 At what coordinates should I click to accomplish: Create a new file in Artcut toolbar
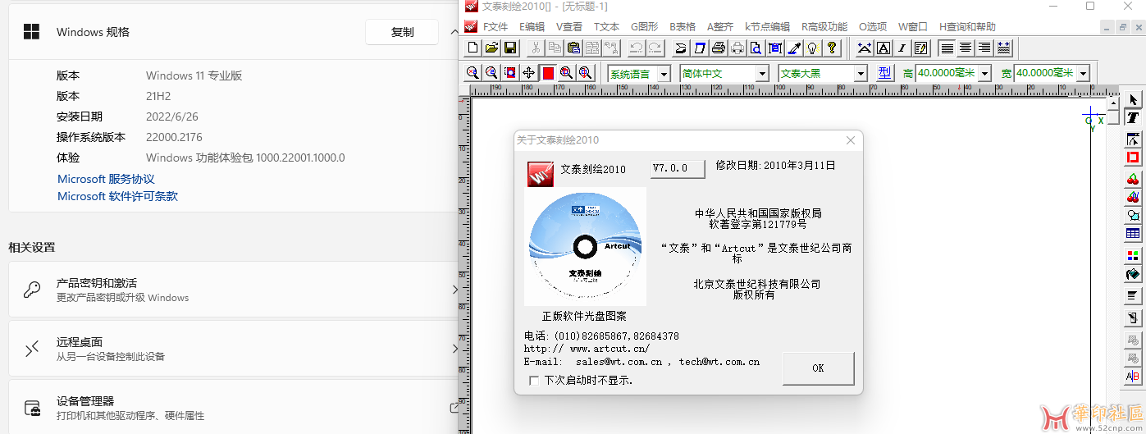[473, 48]
